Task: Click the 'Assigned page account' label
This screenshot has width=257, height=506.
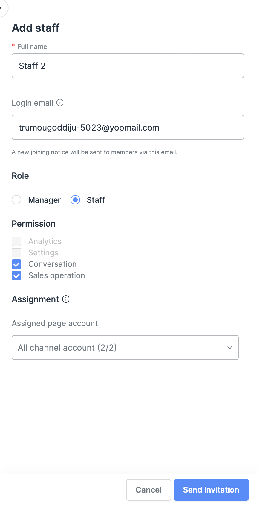Action: click(x=55, y=323)
